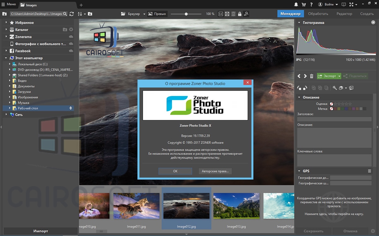Click the second monitor display icon

point(344,5)
